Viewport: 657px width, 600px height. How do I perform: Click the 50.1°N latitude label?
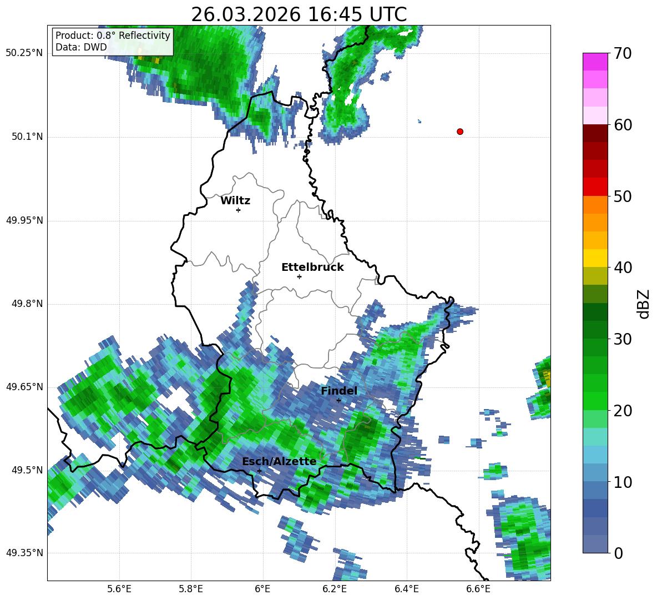[x=27, y=137]
